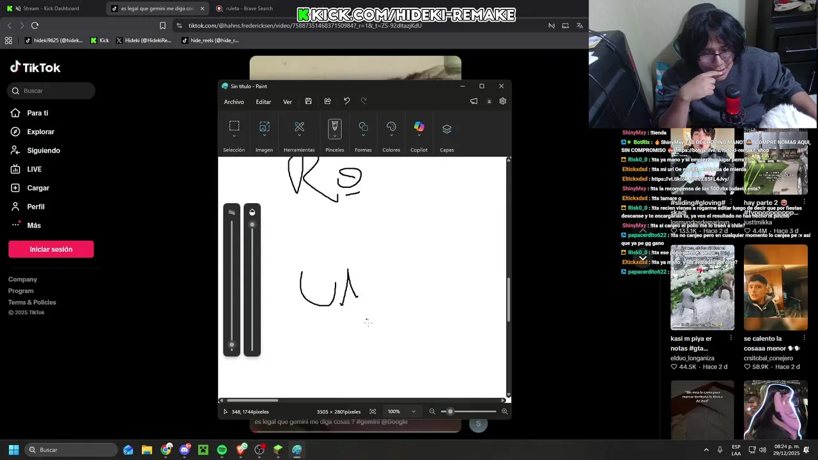Select the Pinceles brush tool
The image size is (818, 460).
pos(334,126)
